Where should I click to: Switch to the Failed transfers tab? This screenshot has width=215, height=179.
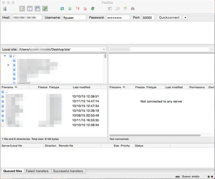[37, 171]
